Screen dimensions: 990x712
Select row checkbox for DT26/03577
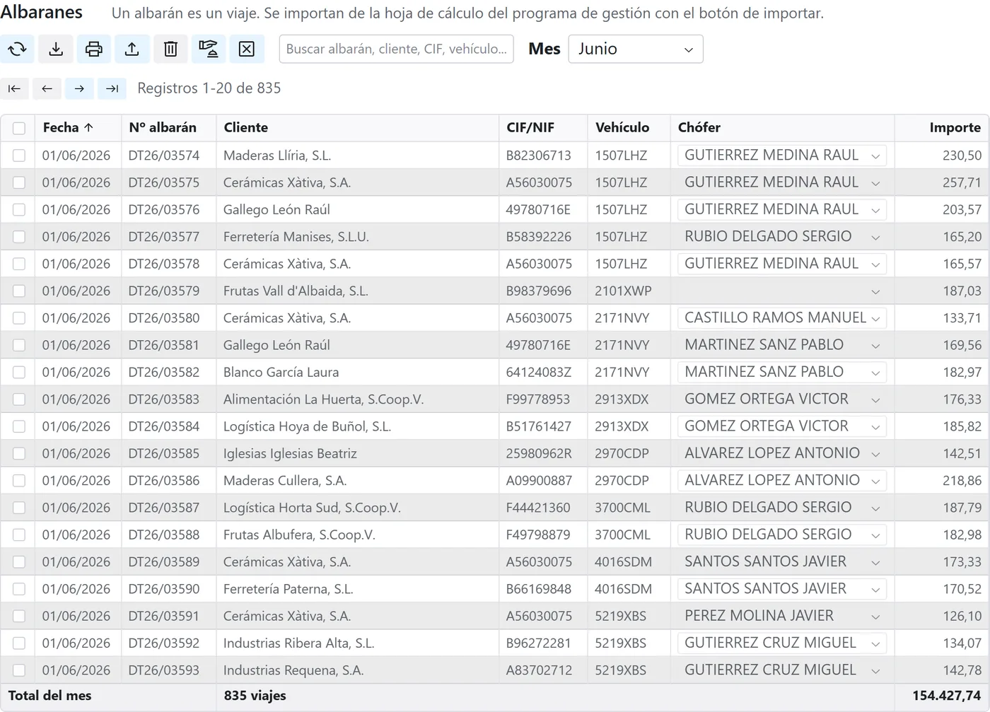click(19, 237)
